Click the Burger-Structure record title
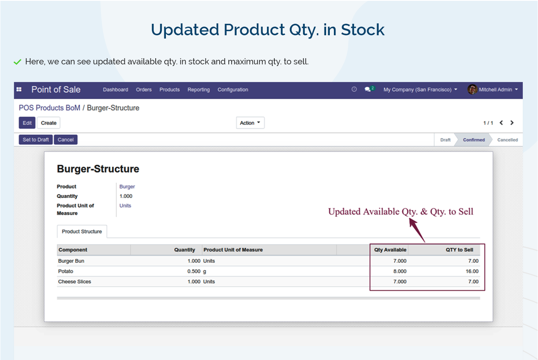The image size is (538, 360). (98, 169)
